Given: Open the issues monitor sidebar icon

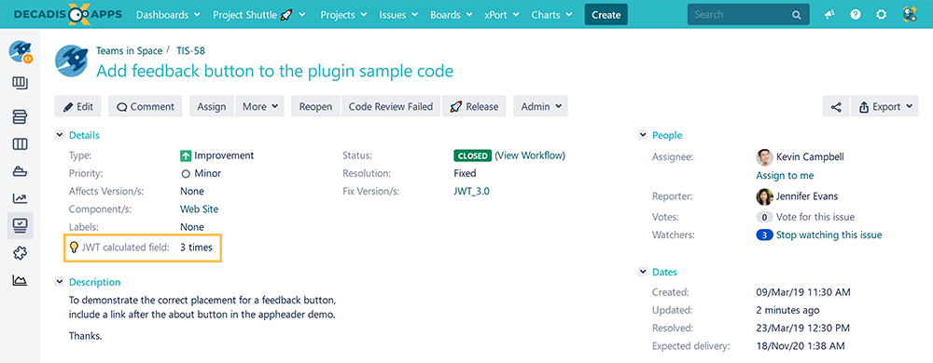Looking at the screenshot, I should 21,225.
